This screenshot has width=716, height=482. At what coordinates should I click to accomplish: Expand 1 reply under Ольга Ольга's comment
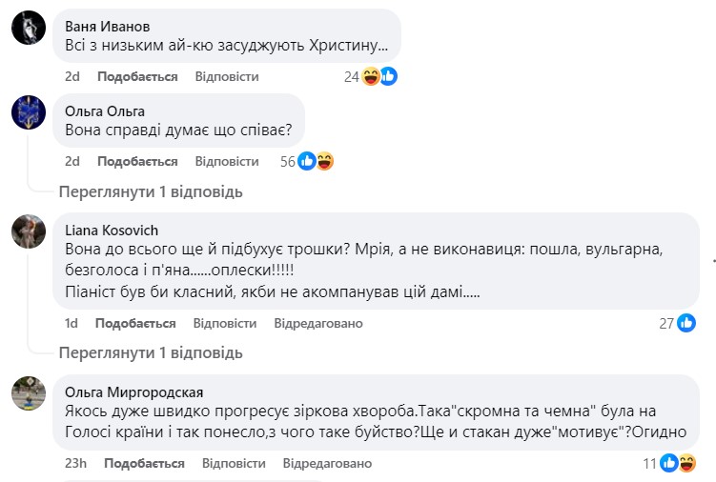click(151, 191)
